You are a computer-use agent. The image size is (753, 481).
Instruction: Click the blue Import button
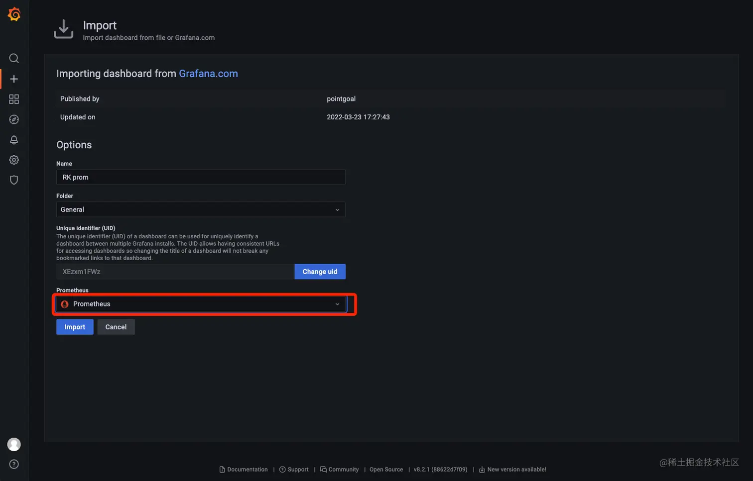point(75,327)
